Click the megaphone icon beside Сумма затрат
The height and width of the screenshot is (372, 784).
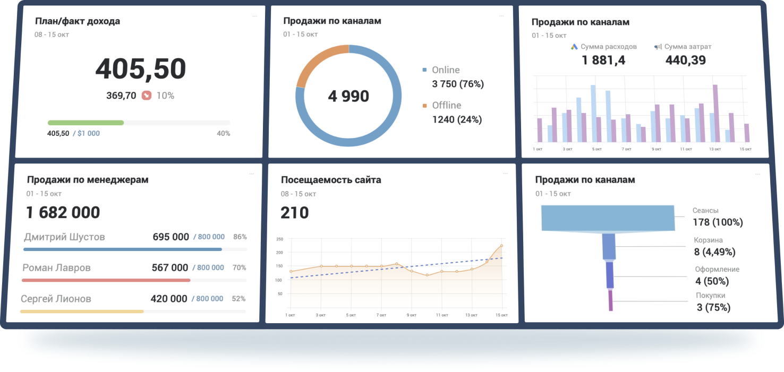click(658, 47)
